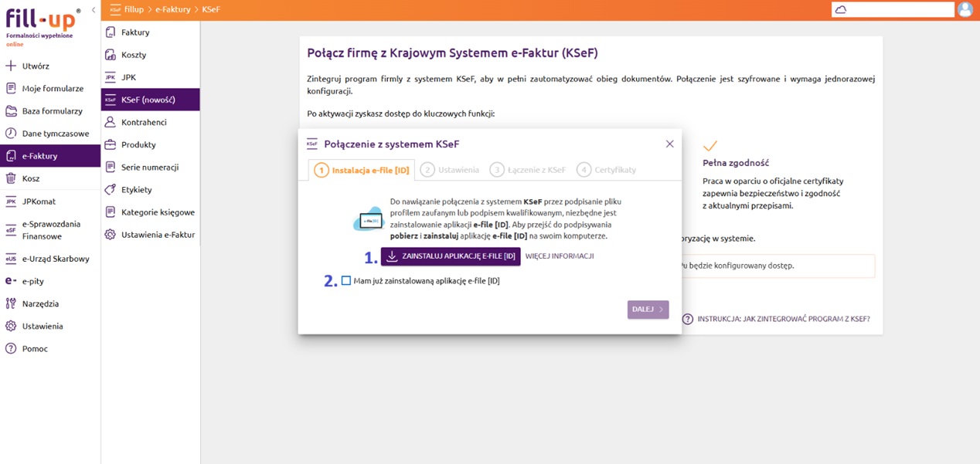Click the Kontrahenci person icon

[111, 123]
